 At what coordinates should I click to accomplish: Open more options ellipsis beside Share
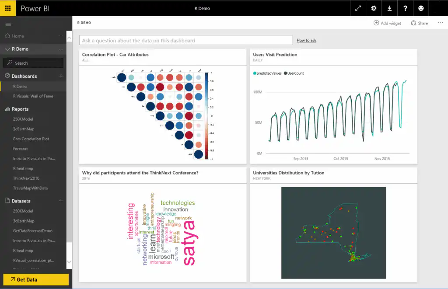440,23
